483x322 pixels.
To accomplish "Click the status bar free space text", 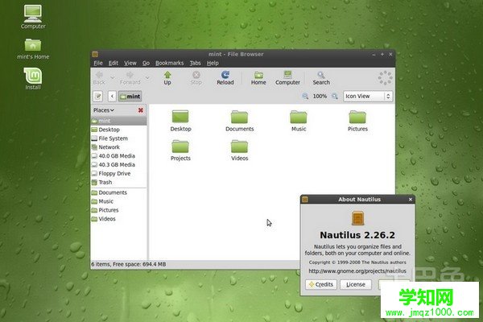I will [129, 264].
